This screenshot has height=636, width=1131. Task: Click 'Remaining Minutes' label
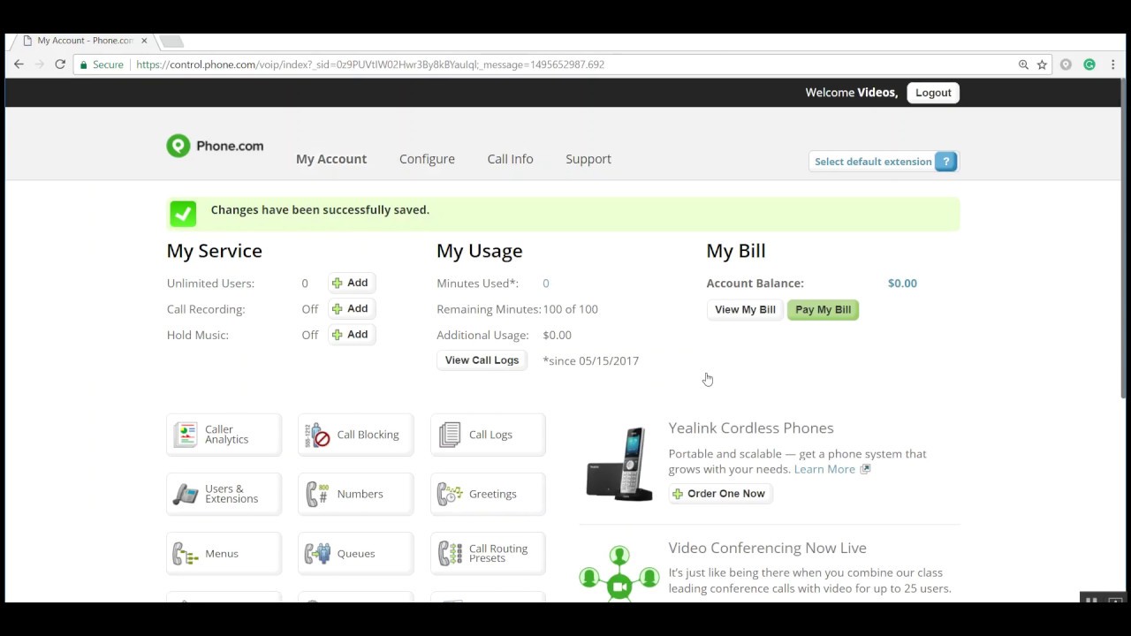[489, 309]
